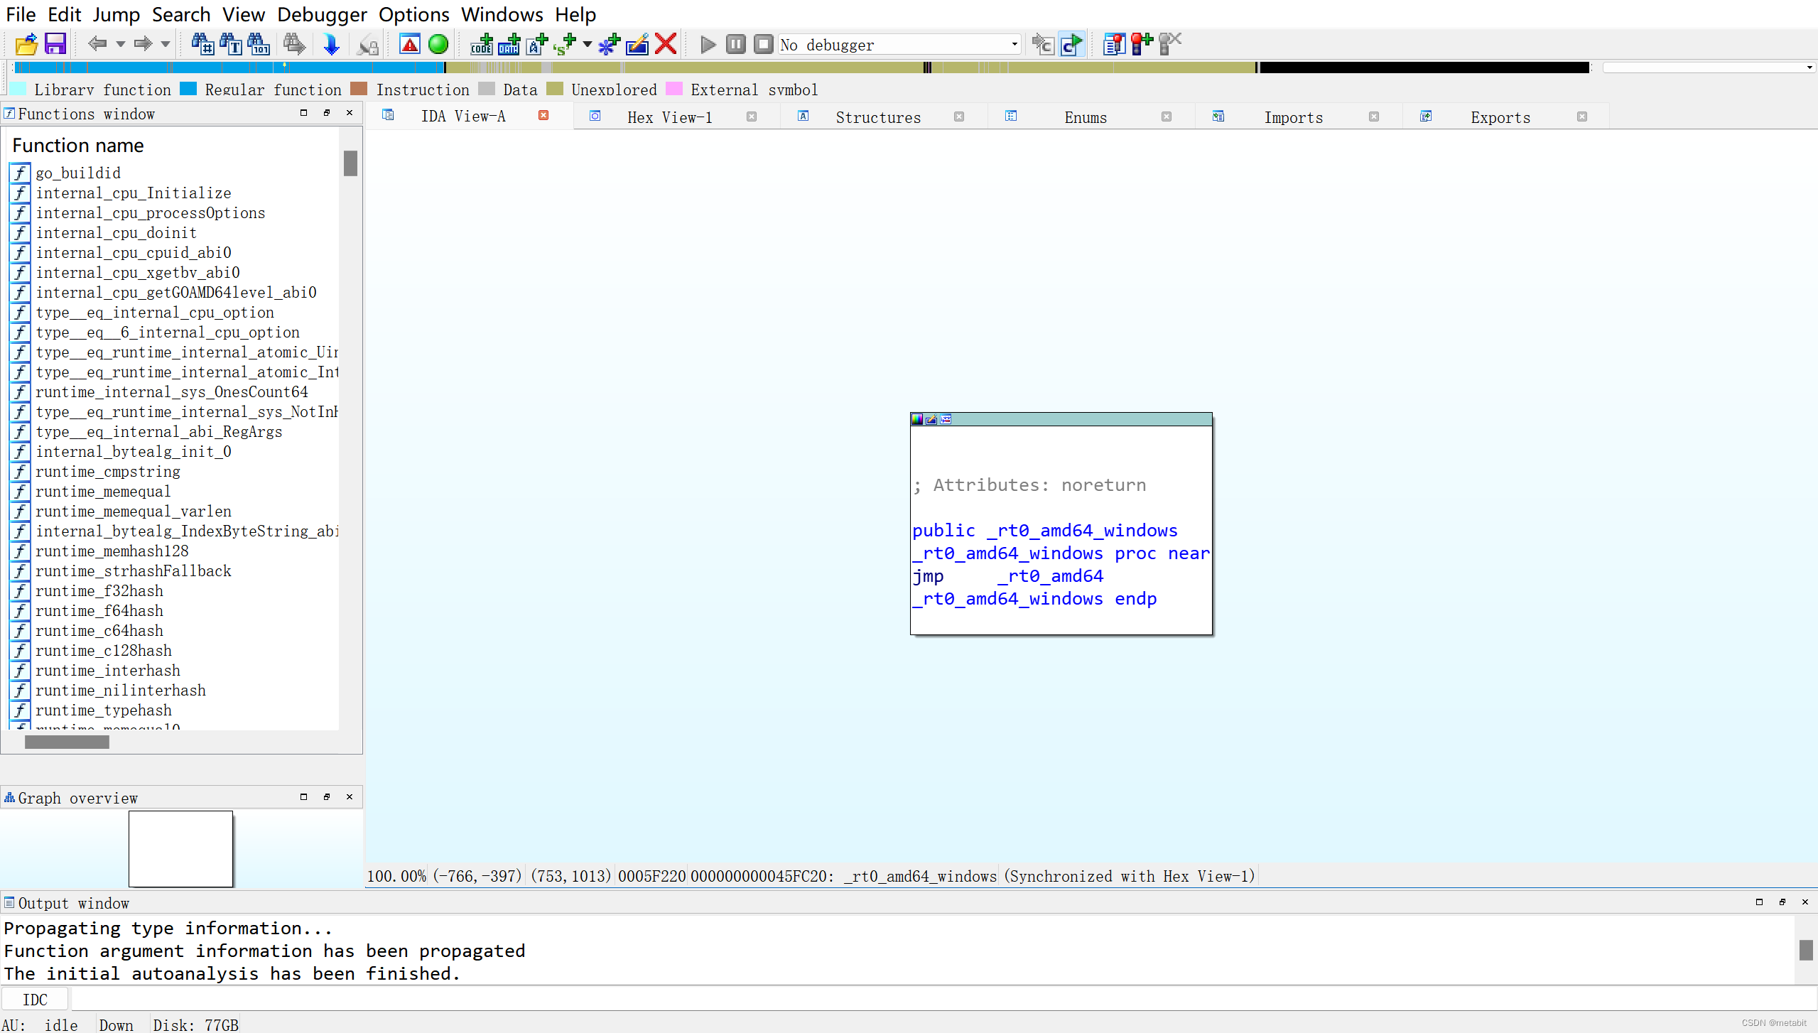Click the blue down-arrow jump icon

(x=331, y=44)
